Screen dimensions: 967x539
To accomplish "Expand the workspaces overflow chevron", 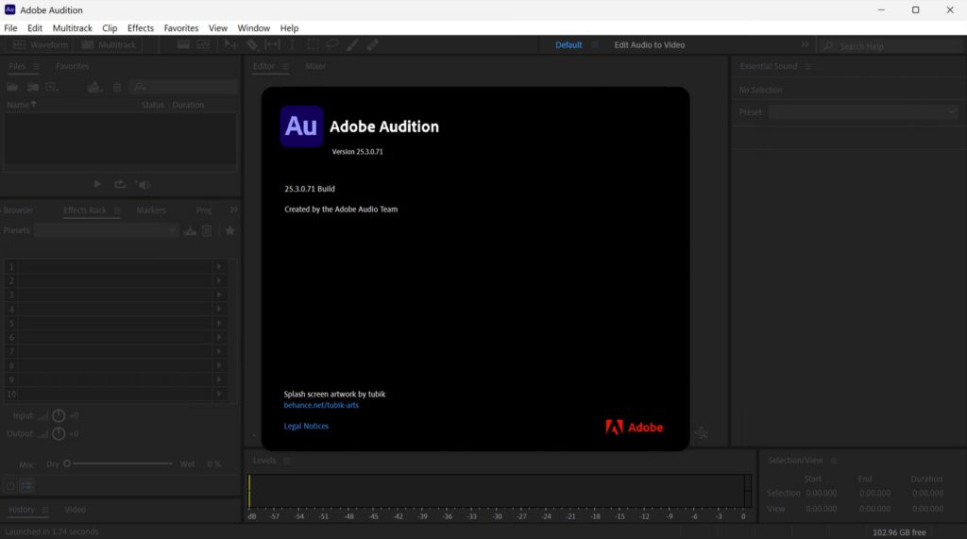I will pyautogui.click(x=805, y=44).
